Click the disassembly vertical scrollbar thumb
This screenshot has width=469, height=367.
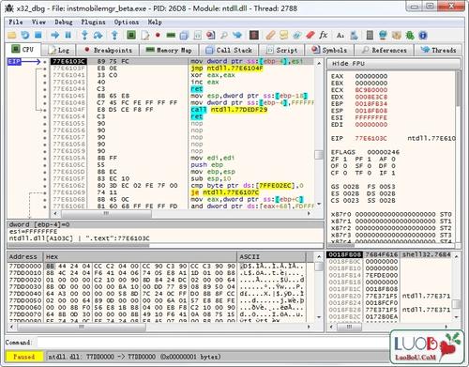(319, 155)
